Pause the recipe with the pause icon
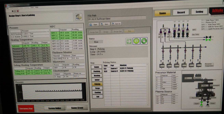The height and width of the screenshot is (114, 224). 137,42
